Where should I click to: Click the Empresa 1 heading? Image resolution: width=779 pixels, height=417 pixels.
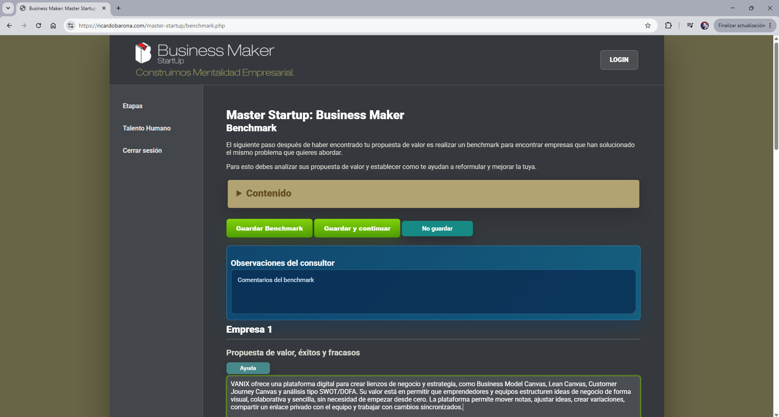[249, 329]
